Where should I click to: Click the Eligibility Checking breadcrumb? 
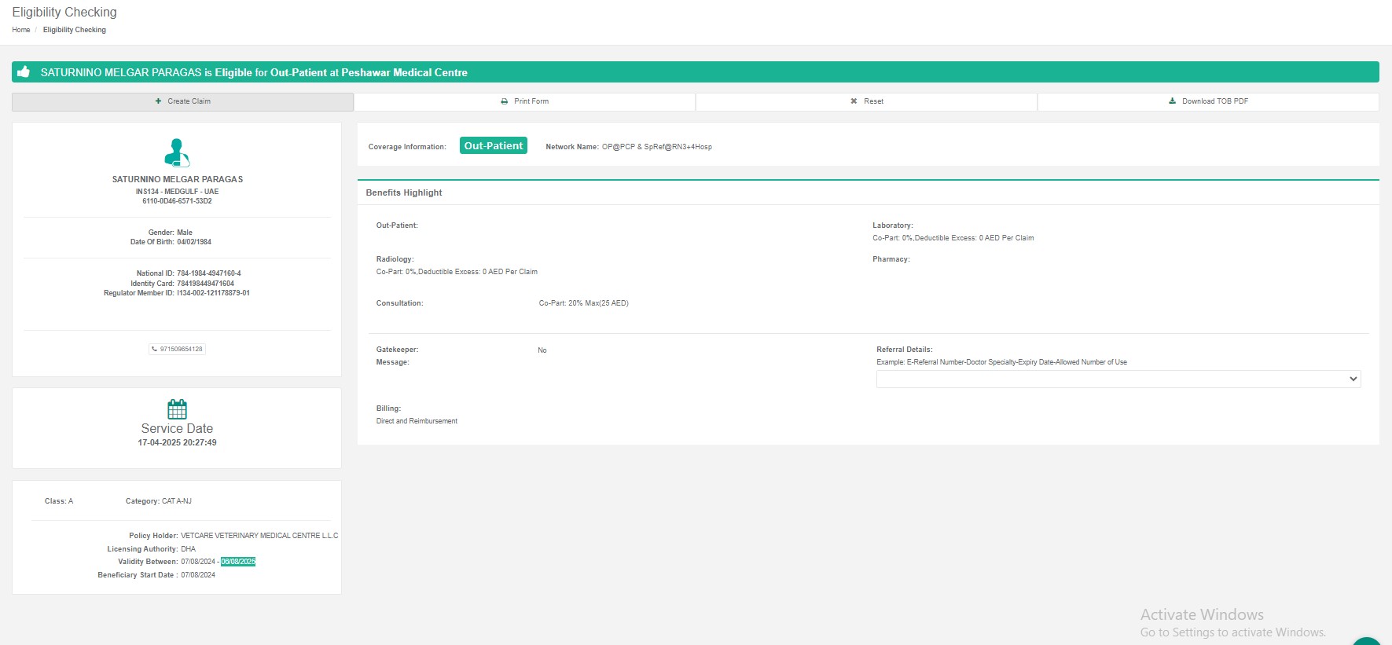(x=75, y=30)
